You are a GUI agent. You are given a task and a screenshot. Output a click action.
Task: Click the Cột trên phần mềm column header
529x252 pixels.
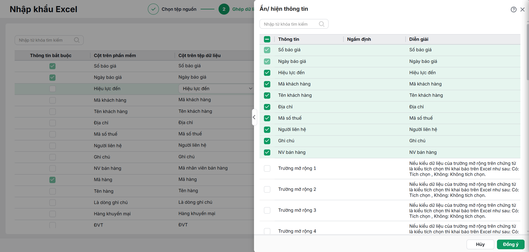pyautogui.click(x=115, y=55)
